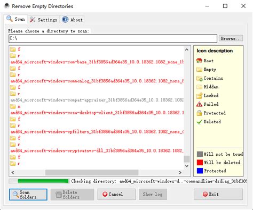Image resolution: width=253 pixels, height=210 pixels.
Task: Click the Failed warning triangle icon
Action: [x=199, y=104]
